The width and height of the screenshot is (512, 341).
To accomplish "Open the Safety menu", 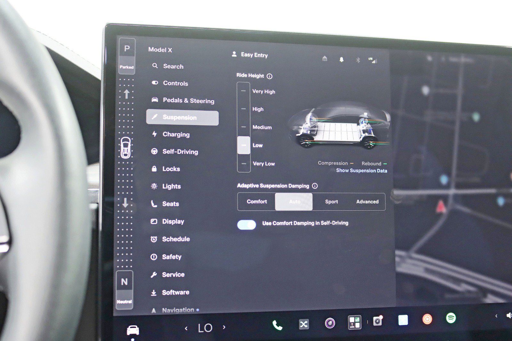I will (x=166, y=257).
